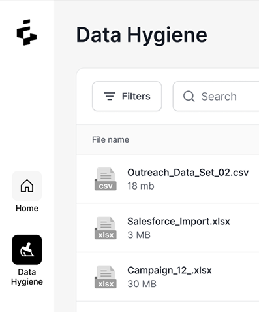
Task: Click the xlsx icon beside Salesforce_Import
Action: point(106,228)
